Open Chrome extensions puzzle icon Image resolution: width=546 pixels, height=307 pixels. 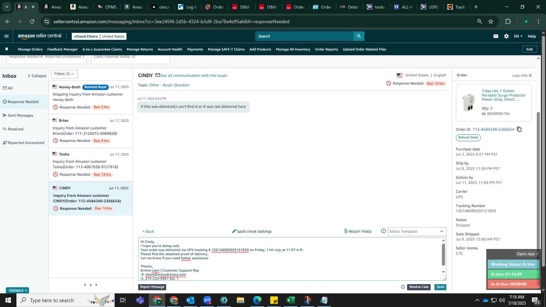508,21
